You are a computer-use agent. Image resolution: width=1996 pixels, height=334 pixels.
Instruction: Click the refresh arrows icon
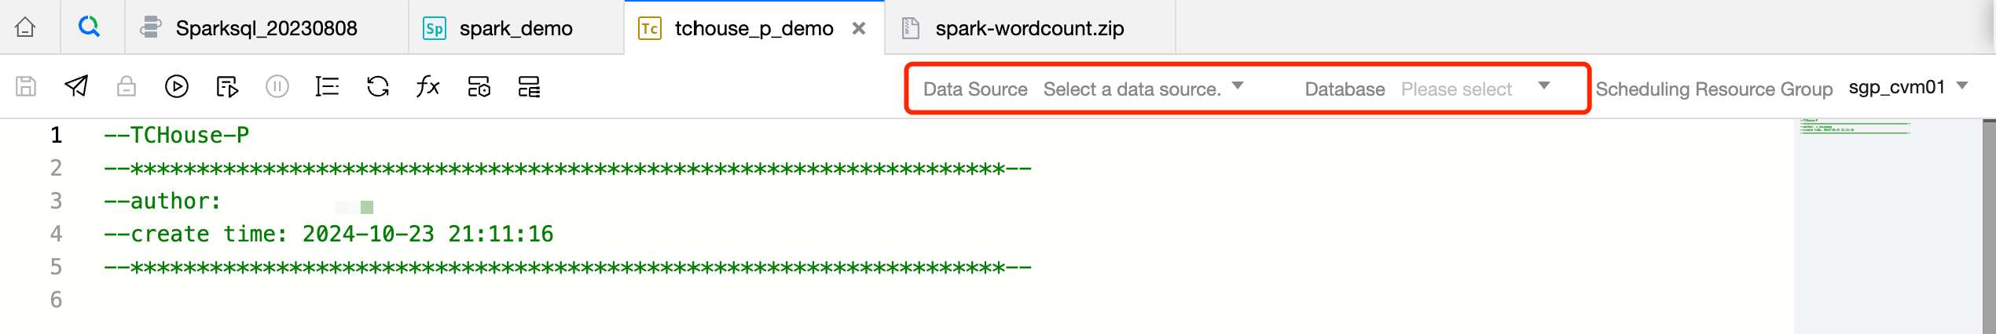coord(378,86)
